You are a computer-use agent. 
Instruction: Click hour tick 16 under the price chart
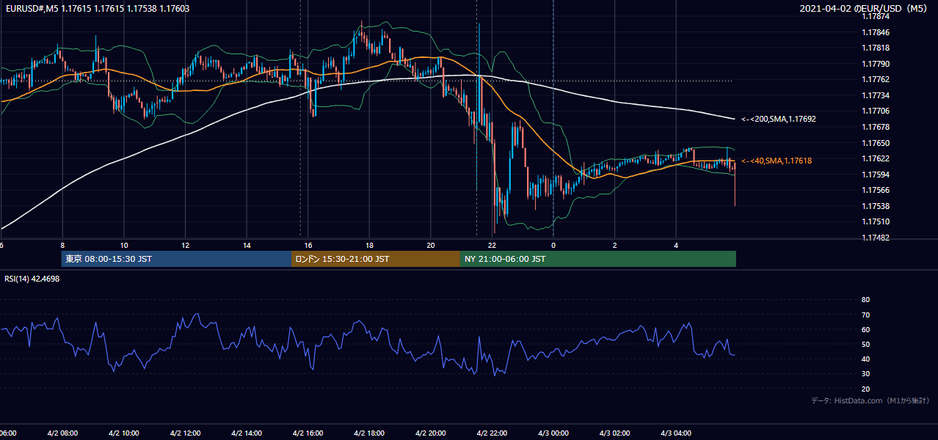(308, 246)
